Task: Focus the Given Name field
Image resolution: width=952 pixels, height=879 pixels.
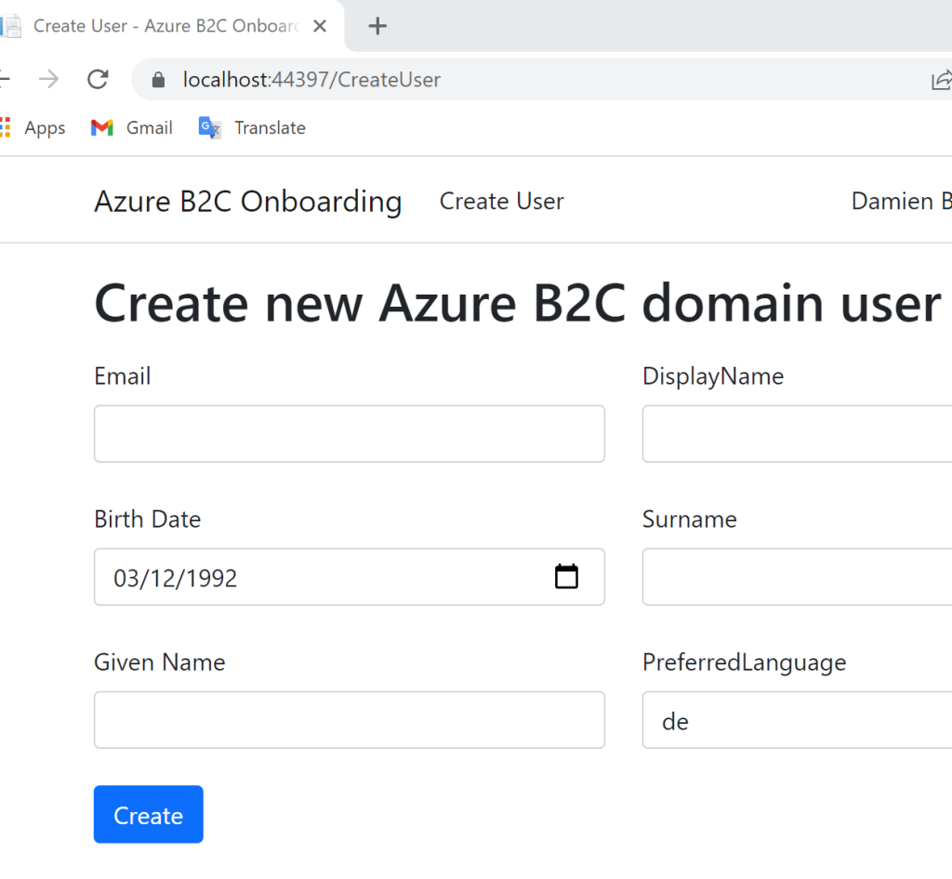Action: 349,720
